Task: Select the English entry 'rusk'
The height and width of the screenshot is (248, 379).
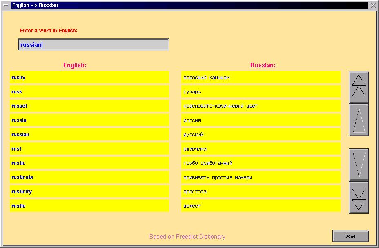Action: 89,92
